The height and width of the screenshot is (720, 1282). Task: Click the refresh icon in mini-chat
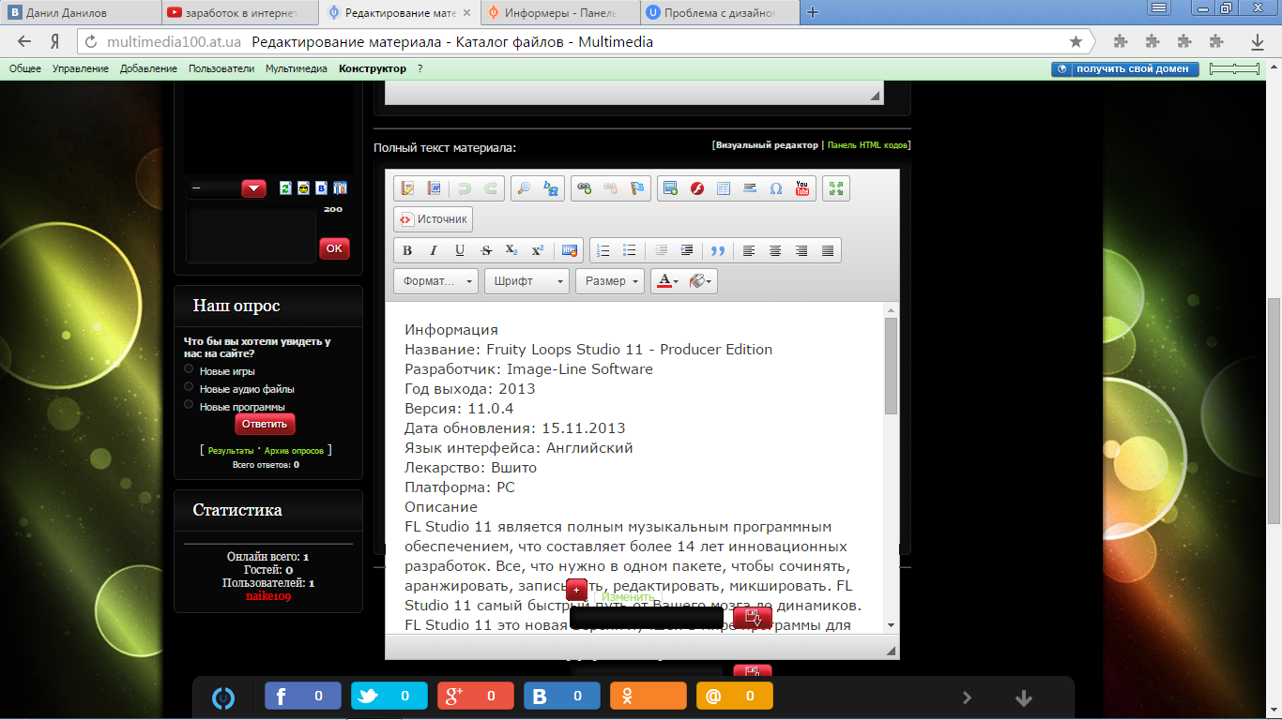[285, 188]
